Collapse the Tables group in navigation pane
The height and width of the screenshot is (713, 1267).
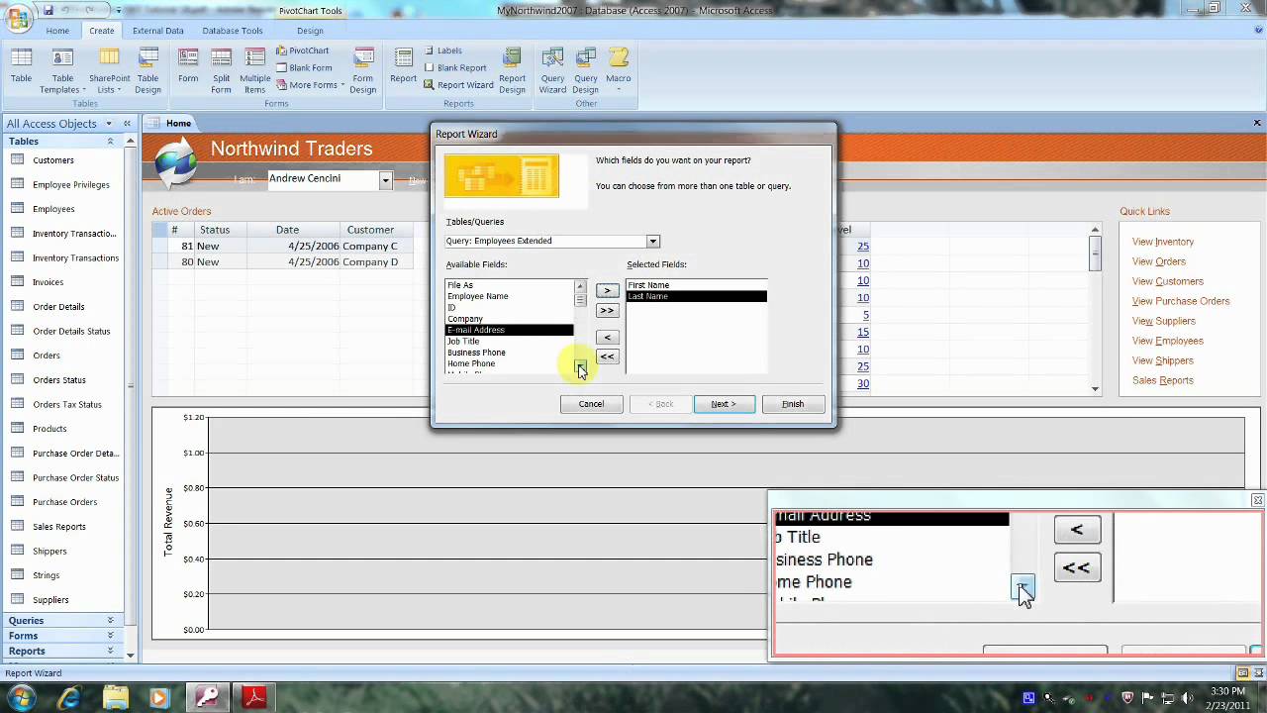(110, 142)
